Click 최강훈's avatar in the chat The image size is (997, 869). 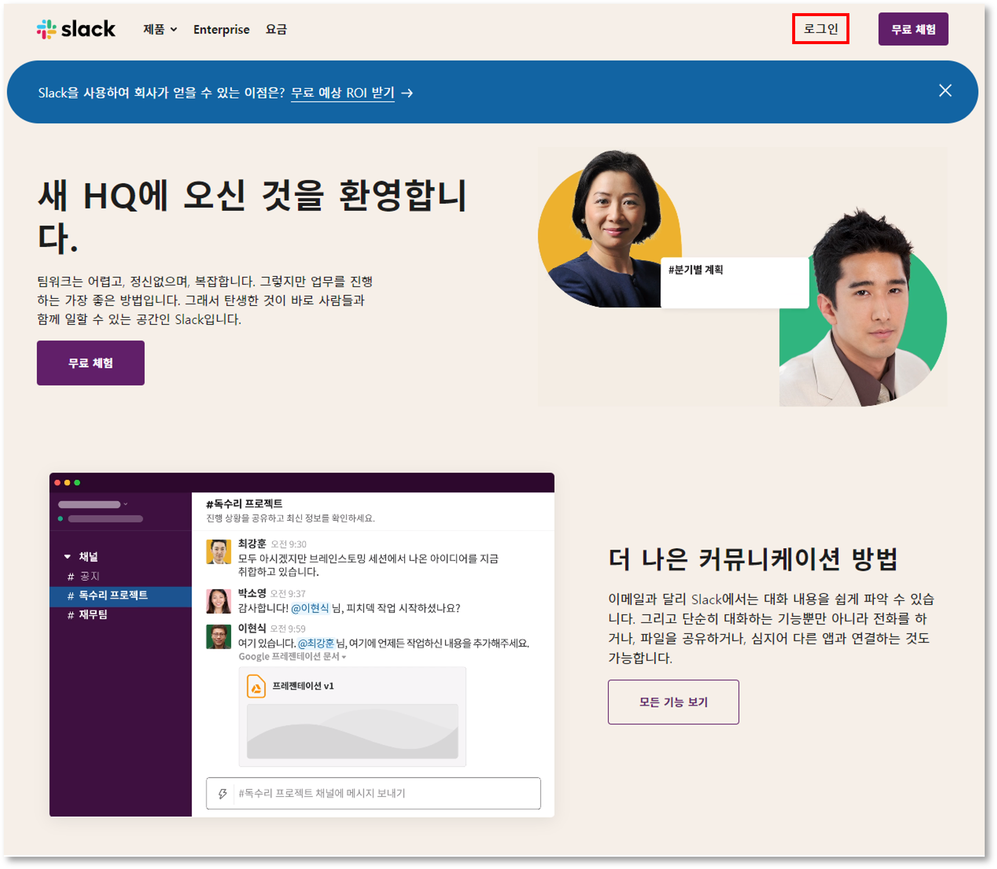click(218, 552)
